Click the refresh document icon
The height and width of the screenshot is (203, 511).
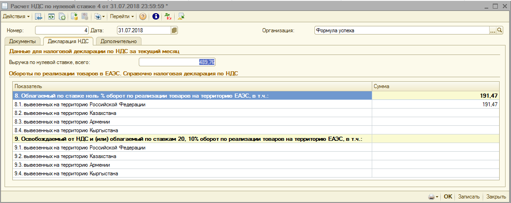pos(51,17)
